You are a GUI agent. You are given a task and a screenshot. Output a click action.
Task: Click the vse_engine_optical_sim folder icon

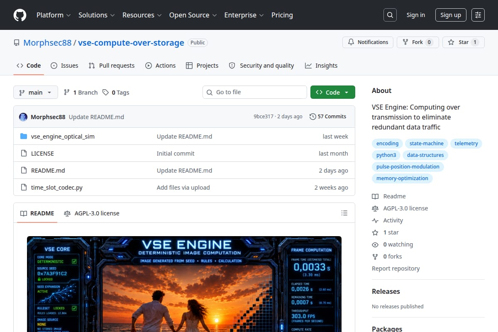pyautogui.click(x=24, y=137)
